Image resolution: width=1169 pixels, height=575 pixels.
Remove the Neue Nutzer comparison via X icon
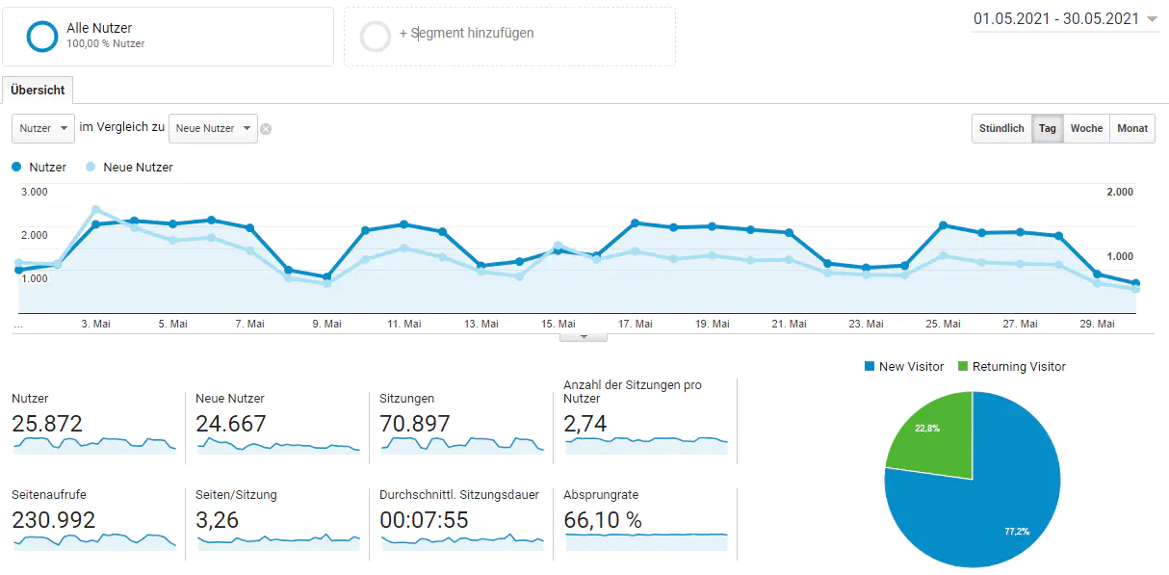tap(268, 128)
